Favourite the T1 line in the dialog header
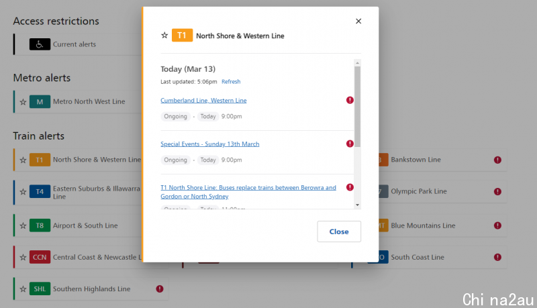The image size is (537, 308). pos(164,36)
